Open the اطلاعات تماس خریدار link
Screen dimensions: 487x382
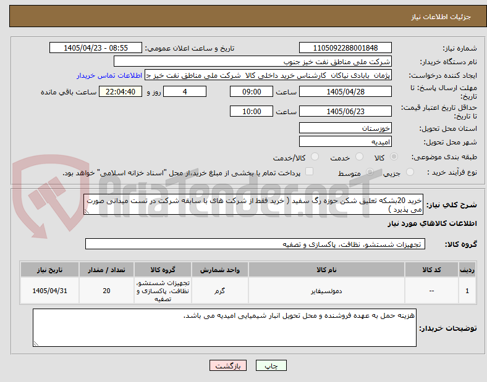pyautogui.click(x=109, y=75)
